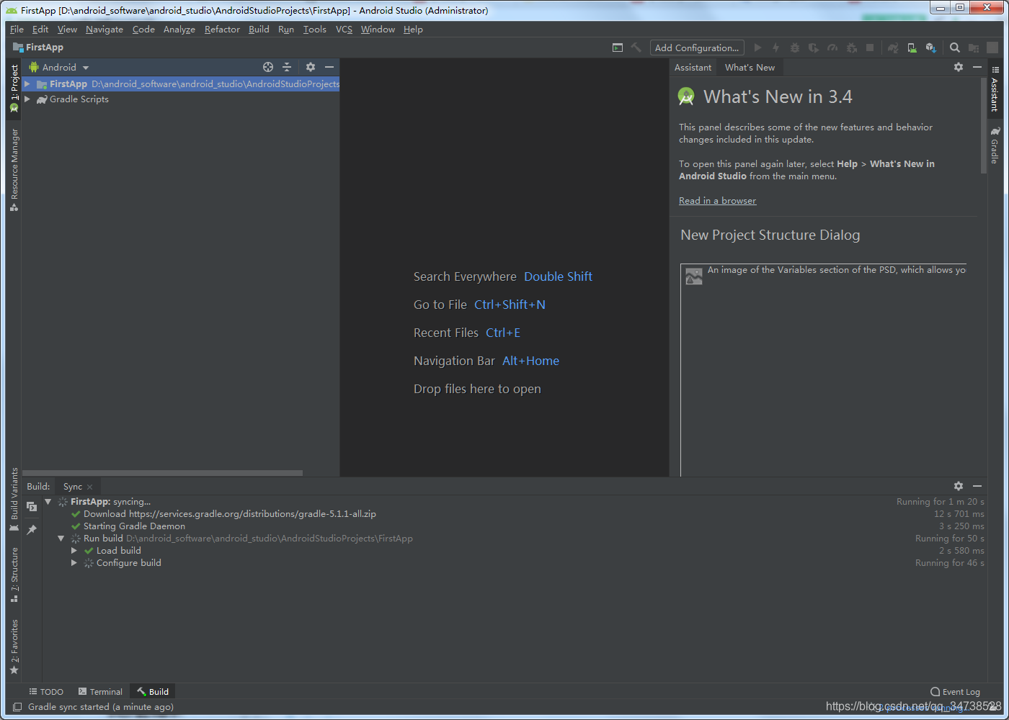Toggle the Build Variants side tool window
The image size is (1009, 720).
click(x=14, y=500)
